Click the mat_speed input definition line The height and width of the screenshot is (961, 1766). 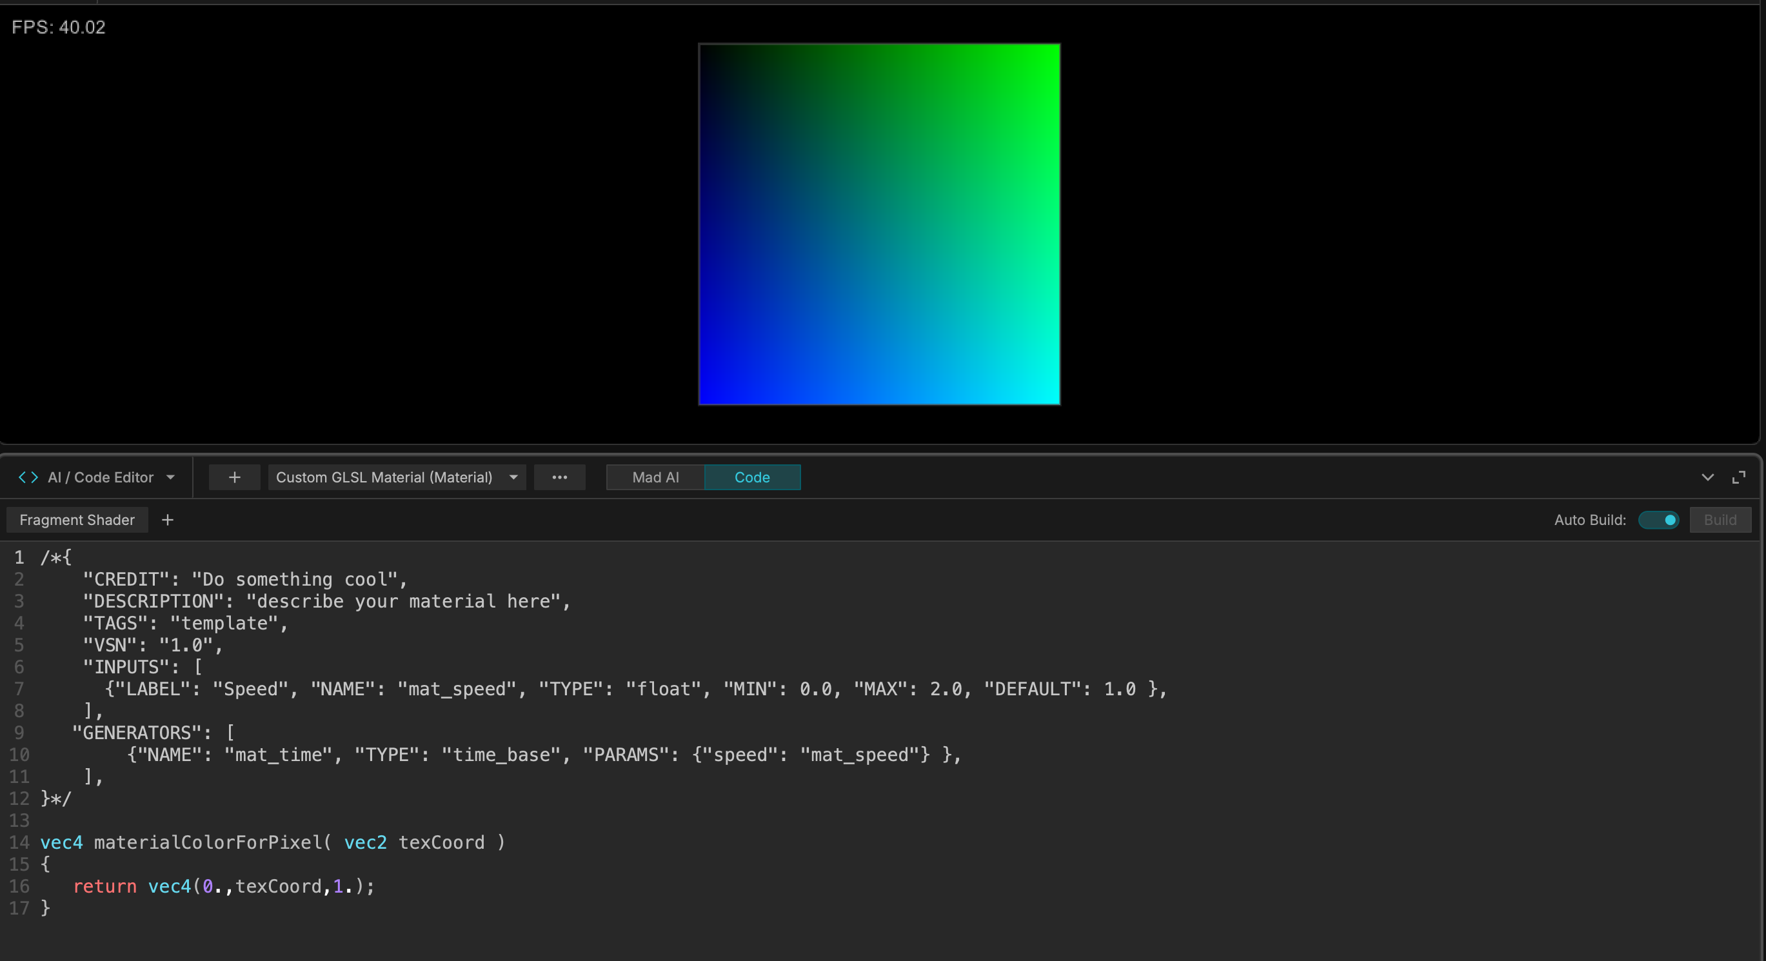(x=635, y=689)
